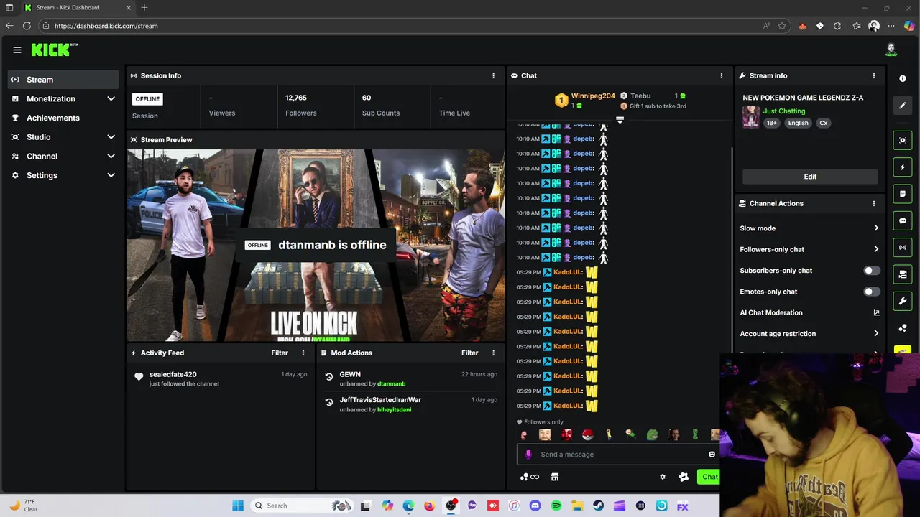Open AI Chat Moderation external link
The height and width of the screenshot is (517, 920).
click(x=876, y=313)
